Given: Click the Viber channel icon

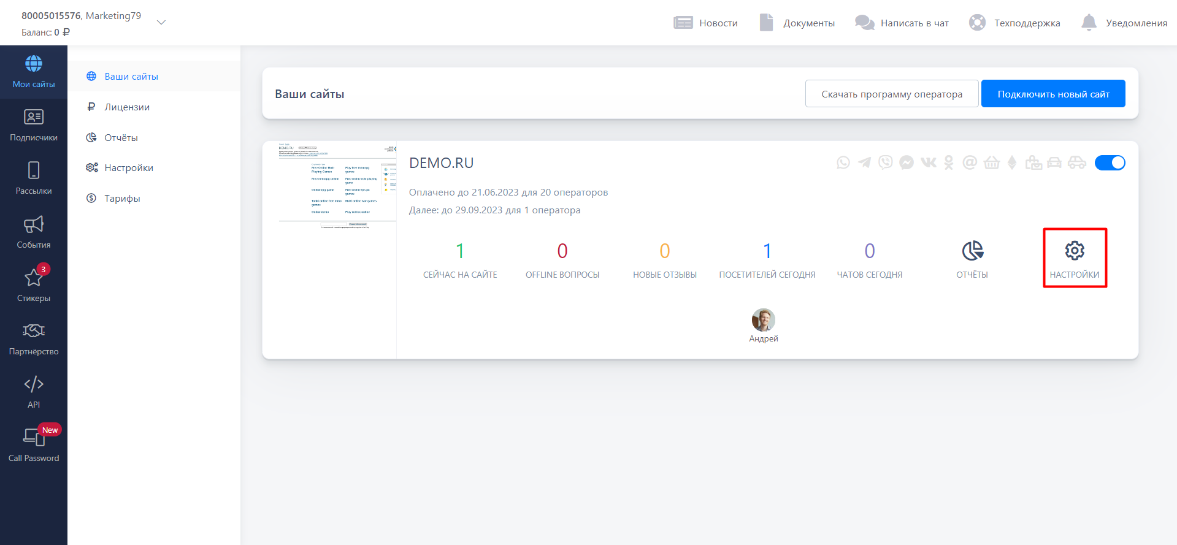Looking at the screenshot, I should (x=885, y=162).
